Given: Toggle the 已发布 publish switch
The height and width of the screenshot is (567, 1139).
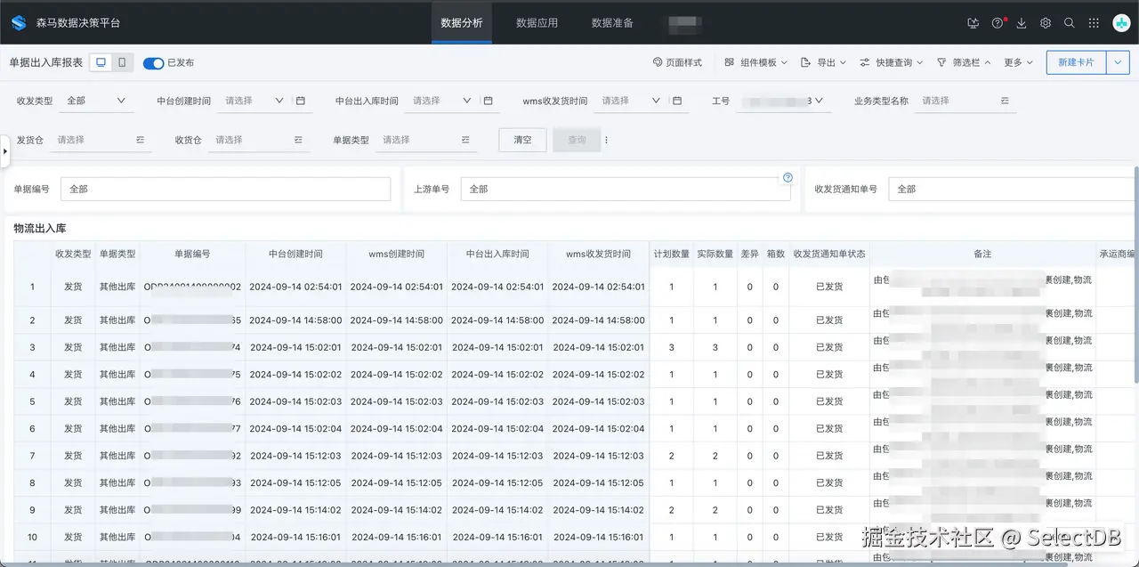Looking at the screenshot, I should (151, 62).
